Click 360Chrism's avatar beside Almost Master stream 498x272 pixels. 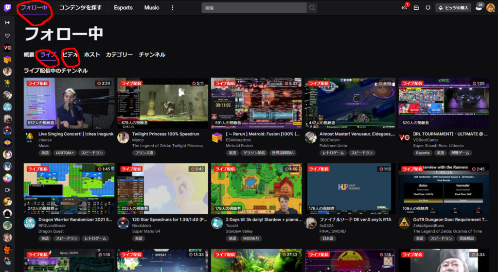(x=311, y=137)
